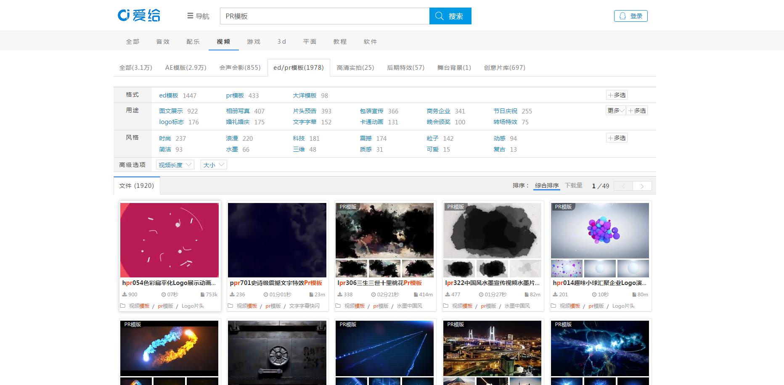Switch to the 音效 category tab

coord(162,41)
